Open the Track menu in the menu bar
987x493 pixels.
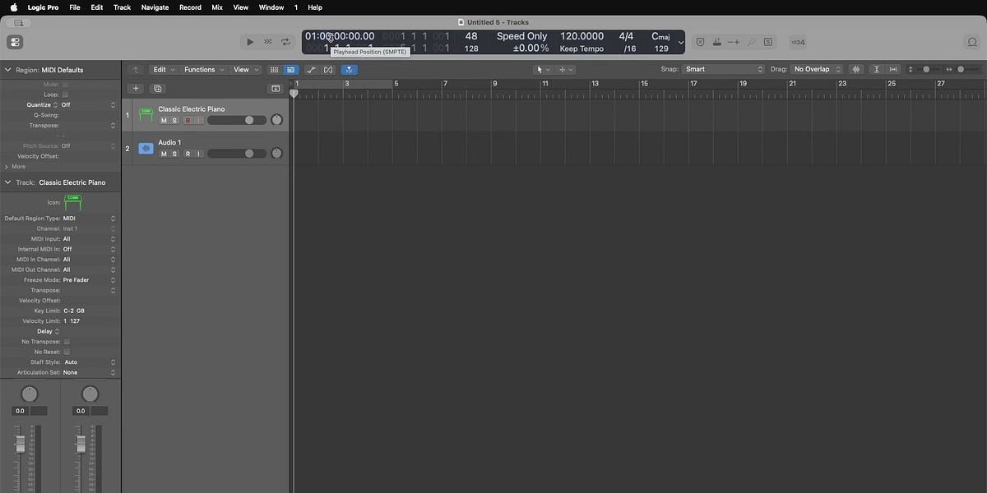(x=122, y=7)
